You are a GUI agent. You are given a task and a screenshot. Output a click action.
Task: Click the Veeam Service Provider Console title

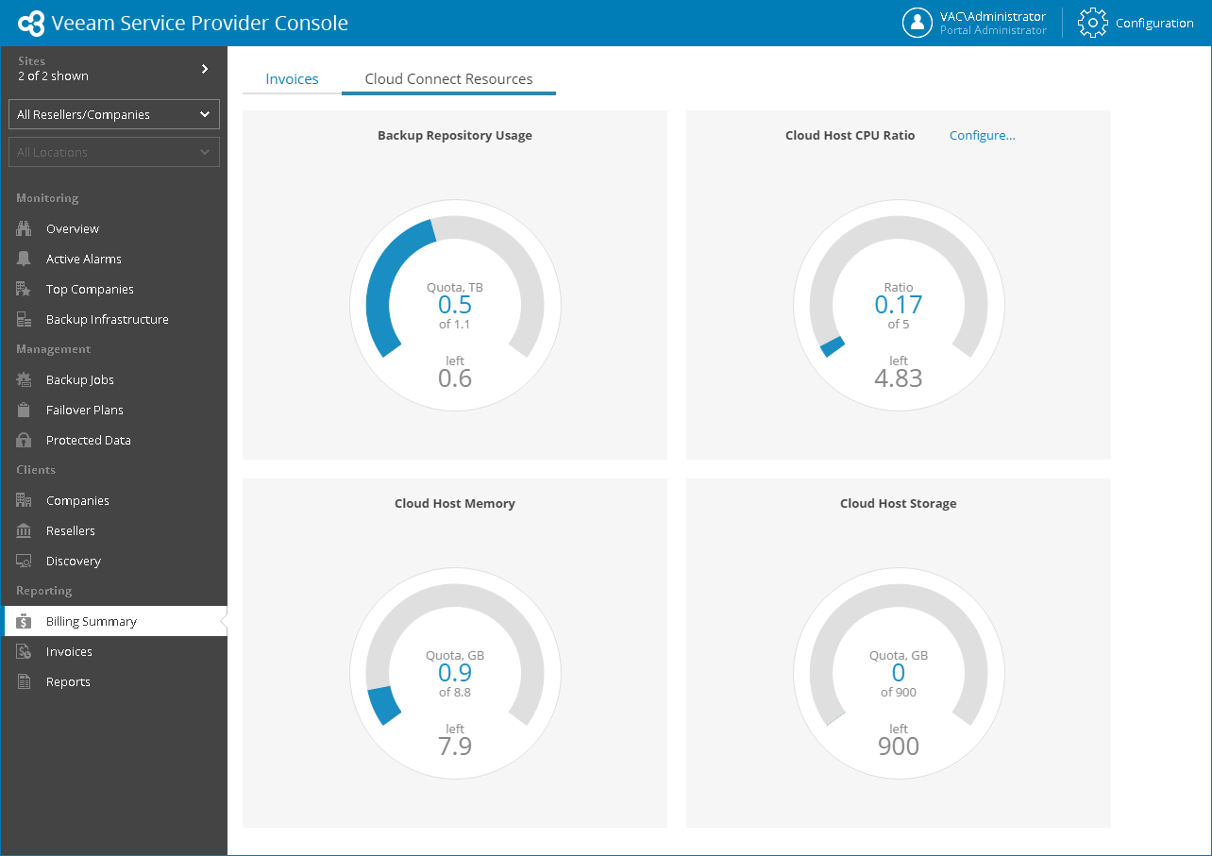[200, 23]
